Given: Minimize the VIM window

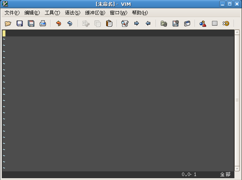Looking at the screenshot, I should coord(222,4).
